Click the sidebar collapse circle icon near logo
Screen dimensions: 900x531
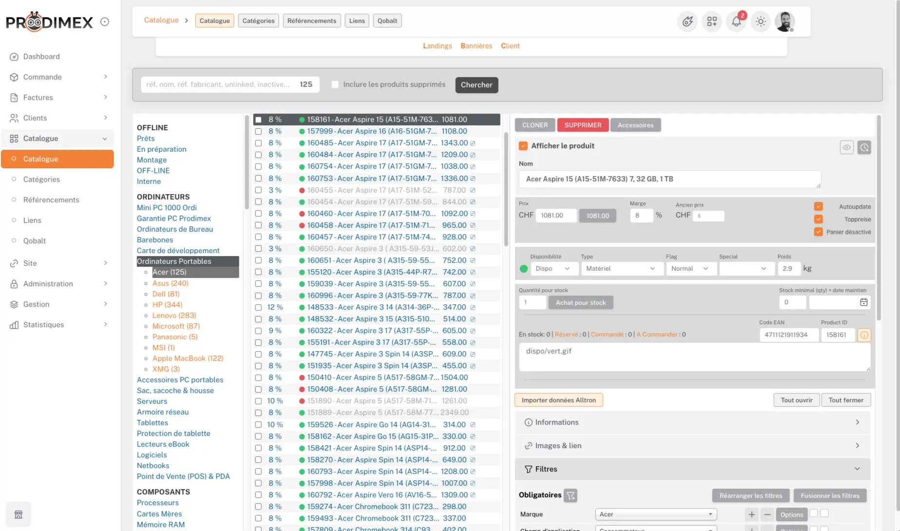click(105, 21)
